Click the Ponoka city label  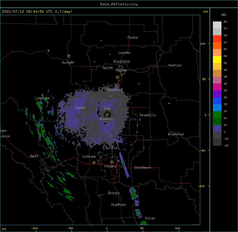click(133, 37)
